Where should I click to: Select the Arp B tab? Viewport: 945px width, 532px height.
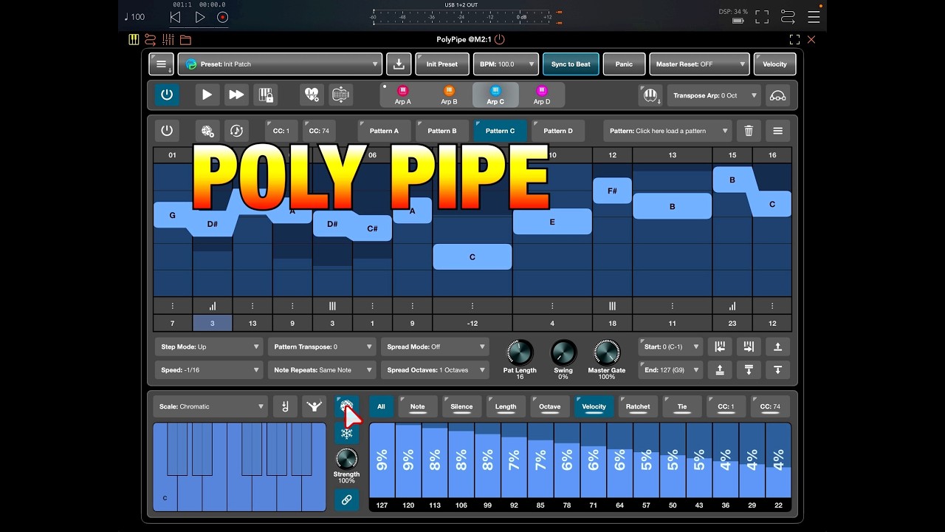point(449,95)
